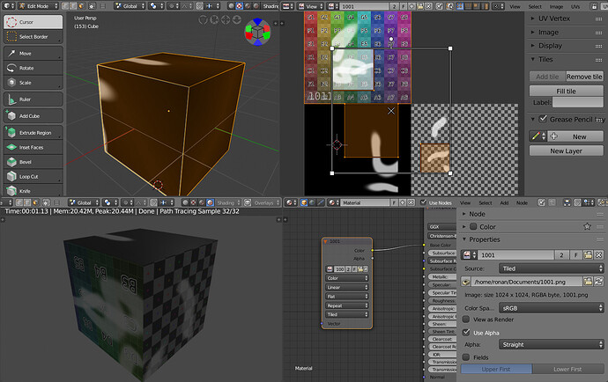
Task: Choose the Inset Faces tool
Action: coord(33,147)
